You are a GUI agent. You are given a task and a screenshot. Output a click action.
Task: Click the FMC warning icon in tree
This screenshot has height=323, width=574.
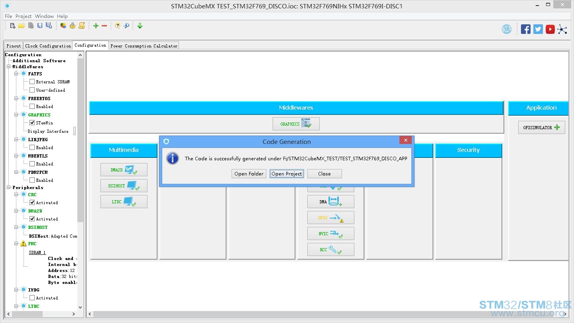[24, 243]
